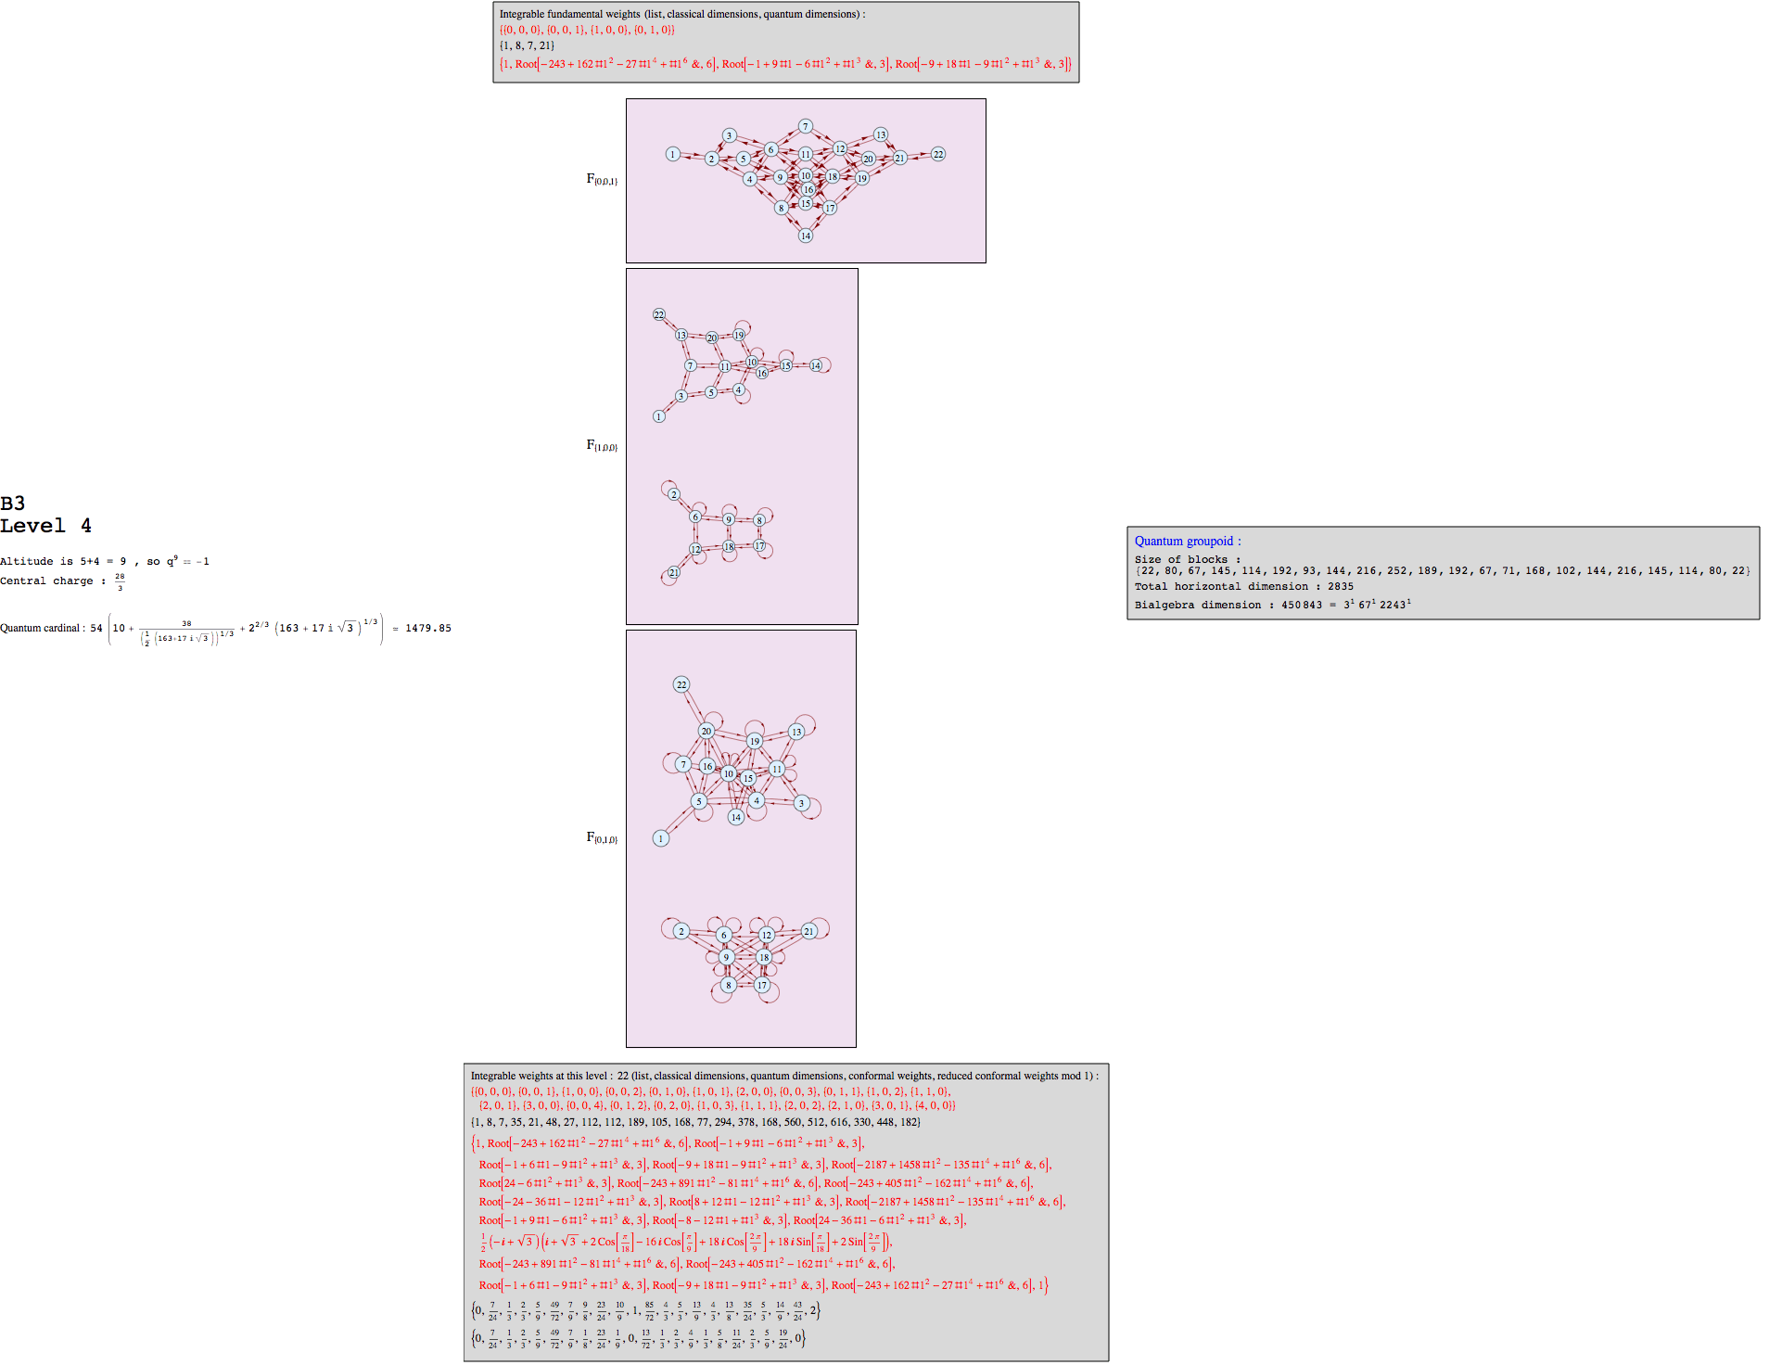Viewport: 1769px width, 1365px height.
Task: Click node 22 in the F{0,0,1} graph
Action: click(938, 154)
